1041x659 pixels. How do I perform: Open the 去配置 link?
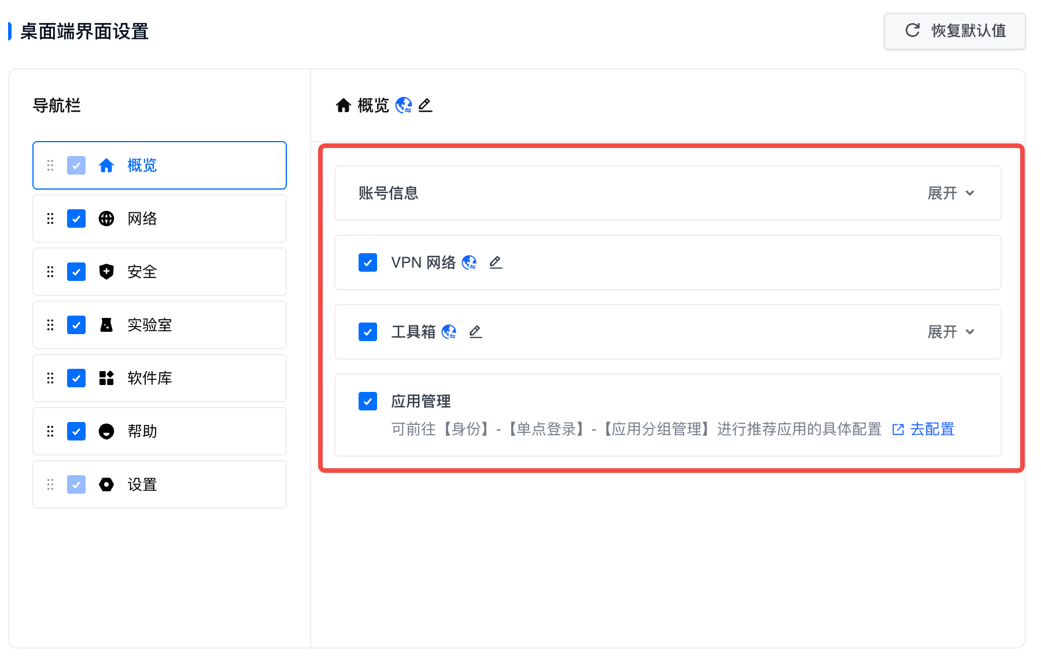tap(931, 429)
